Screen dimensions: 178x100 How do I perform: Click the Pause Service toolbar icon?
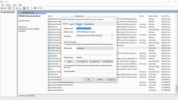(38, 8)
